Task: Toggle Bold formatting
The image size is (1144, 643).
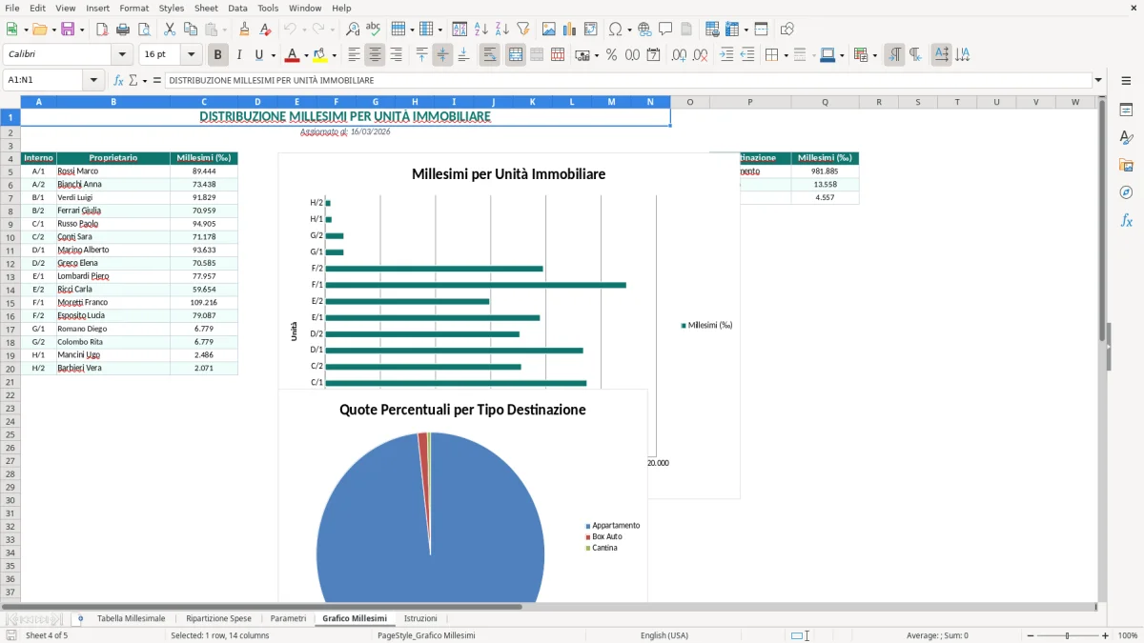Action: point(218,55)
